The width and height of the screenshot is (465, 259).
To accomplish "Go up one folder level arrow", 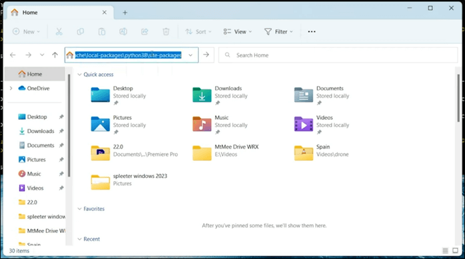I will pyautogui.click(x=55, y=55).
